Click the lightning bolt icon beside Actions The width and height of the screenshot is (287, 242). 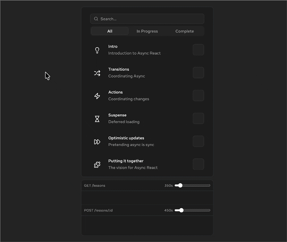tap(97, 96)
